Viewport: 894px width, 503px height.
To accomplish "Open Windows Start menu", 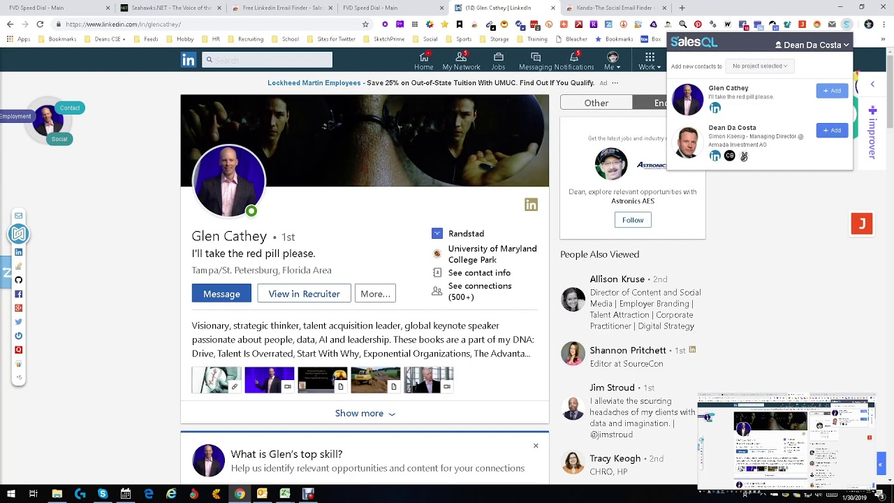I will click(x=10, y=494).
